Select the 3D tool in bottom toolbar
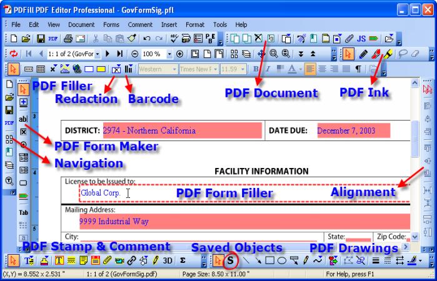Image resolution: width=437 pixels, height=281 pixels. [168, 260]
